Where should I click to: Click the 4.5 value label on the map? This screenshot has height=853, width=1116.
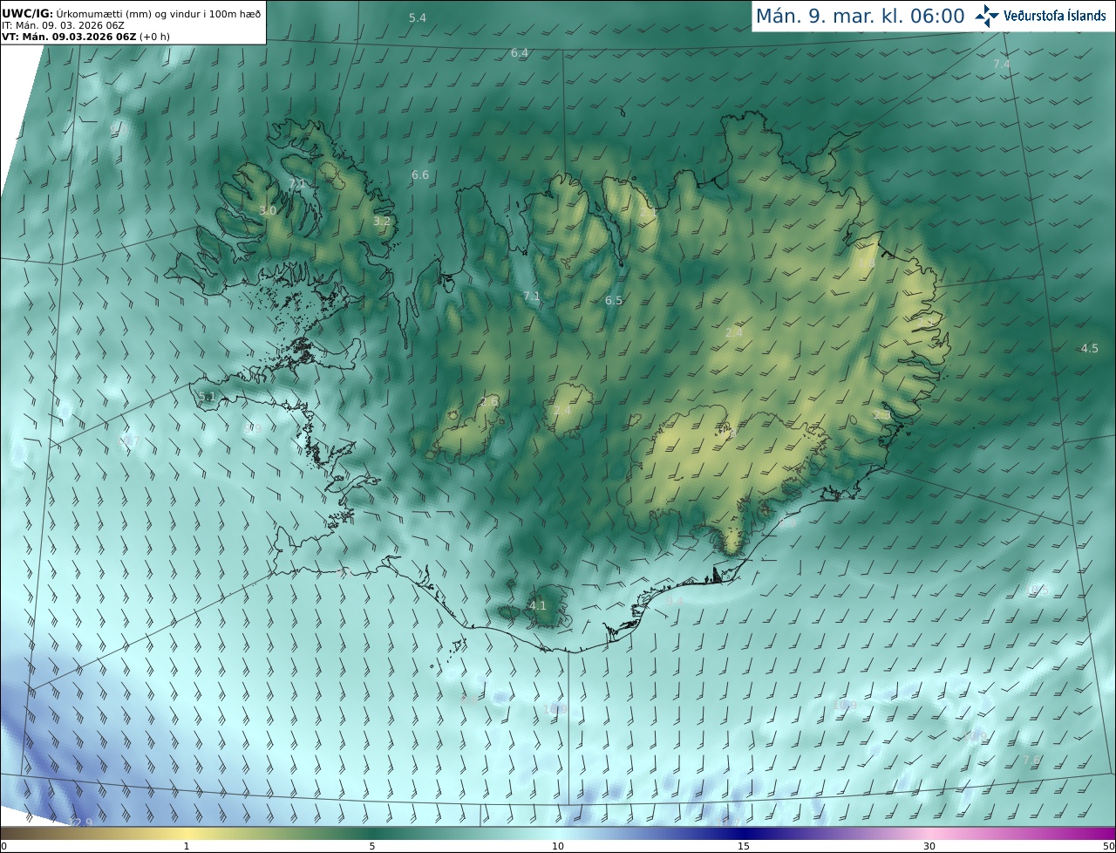(x=1090, y=349)
